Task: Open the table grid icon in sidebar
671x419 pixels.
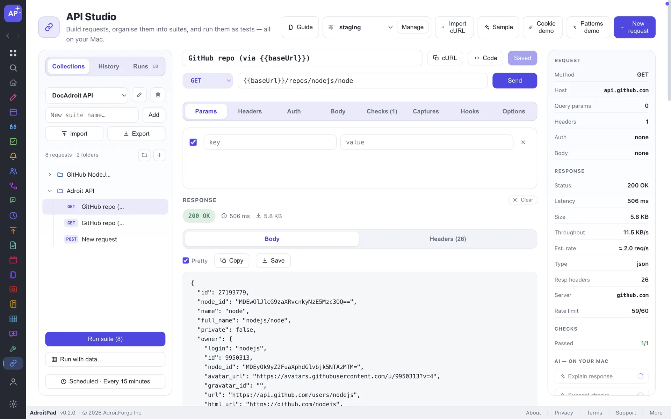Action: 13,319
